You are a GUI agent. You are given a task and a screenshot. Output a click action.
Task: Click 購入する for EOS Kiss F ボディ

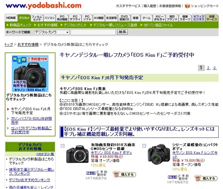(x=127, y=174)
